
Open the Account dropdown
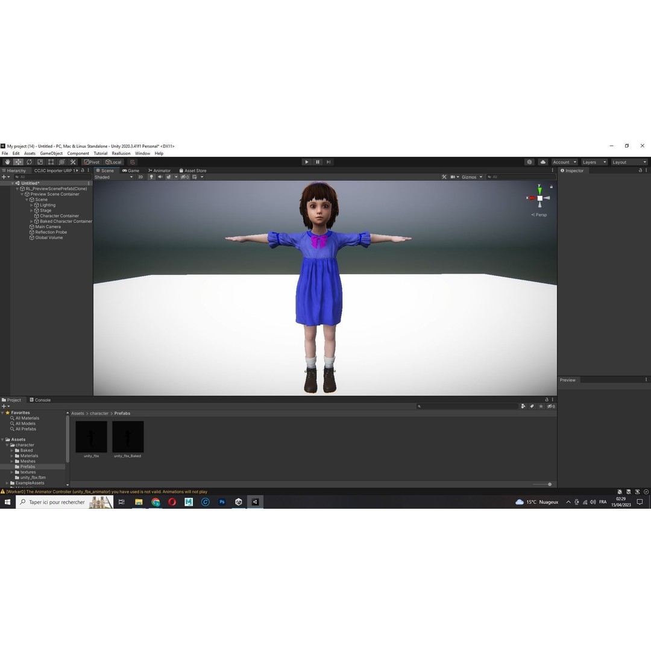point(564,162)
